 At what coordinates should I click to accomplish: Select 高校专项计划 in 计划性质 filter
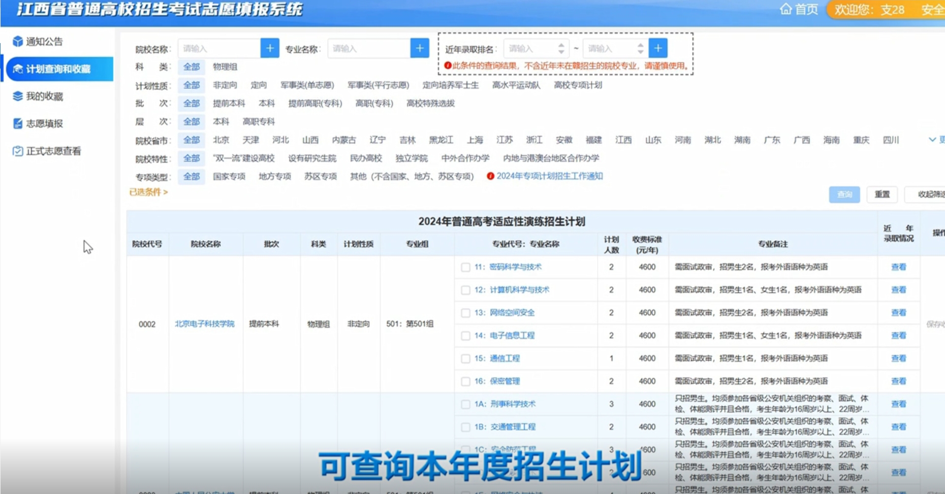(x=578, y=85)
